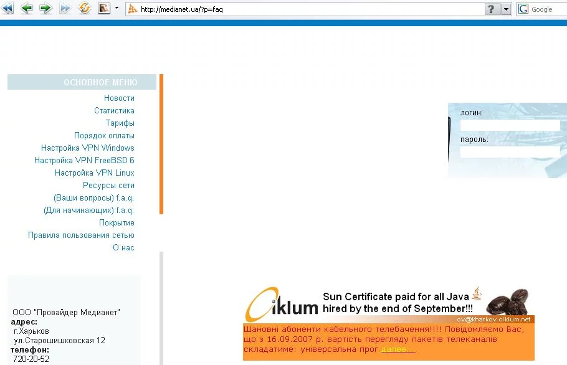Open the Покрытие link
This screenshot has height=365, width=567.
pyautogui.click(x=117, y=222)
